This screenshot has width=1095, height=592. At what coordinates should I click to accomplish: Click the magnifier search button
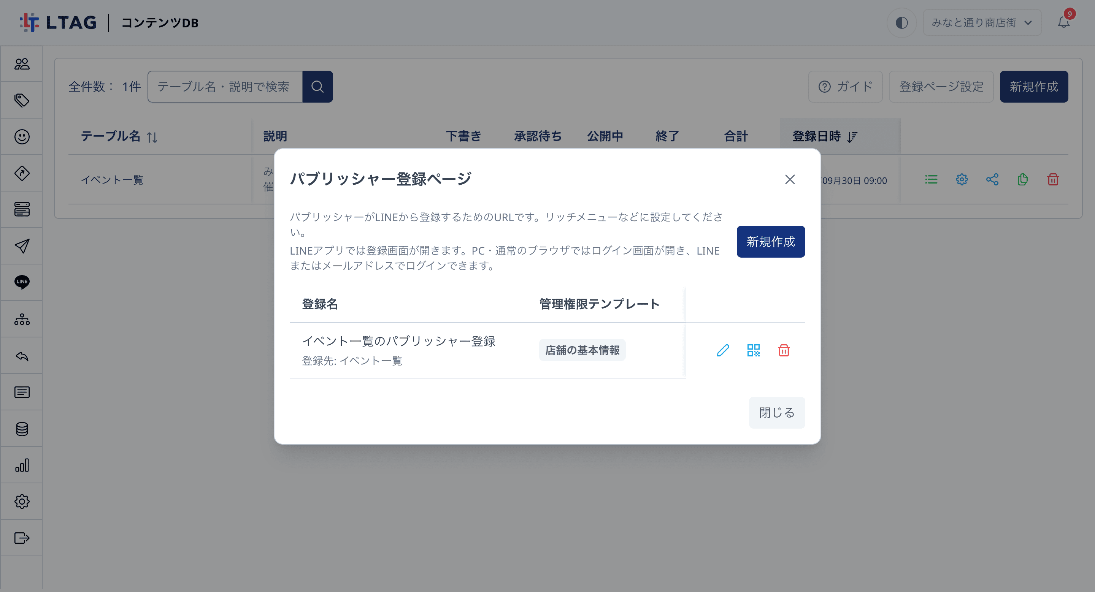pyautogui.click(x=317, y=87)
